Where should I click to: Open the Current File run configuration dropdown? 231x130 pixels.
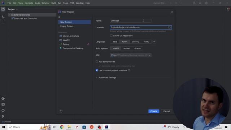pyautogui.click(x=160, y=3)
